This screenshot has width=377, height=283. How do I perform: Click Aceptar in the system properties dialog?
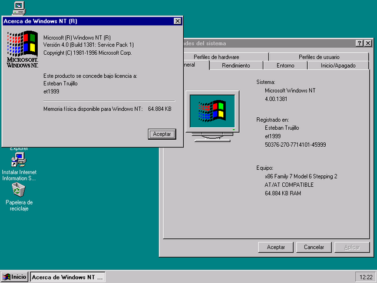coord(276,247)
